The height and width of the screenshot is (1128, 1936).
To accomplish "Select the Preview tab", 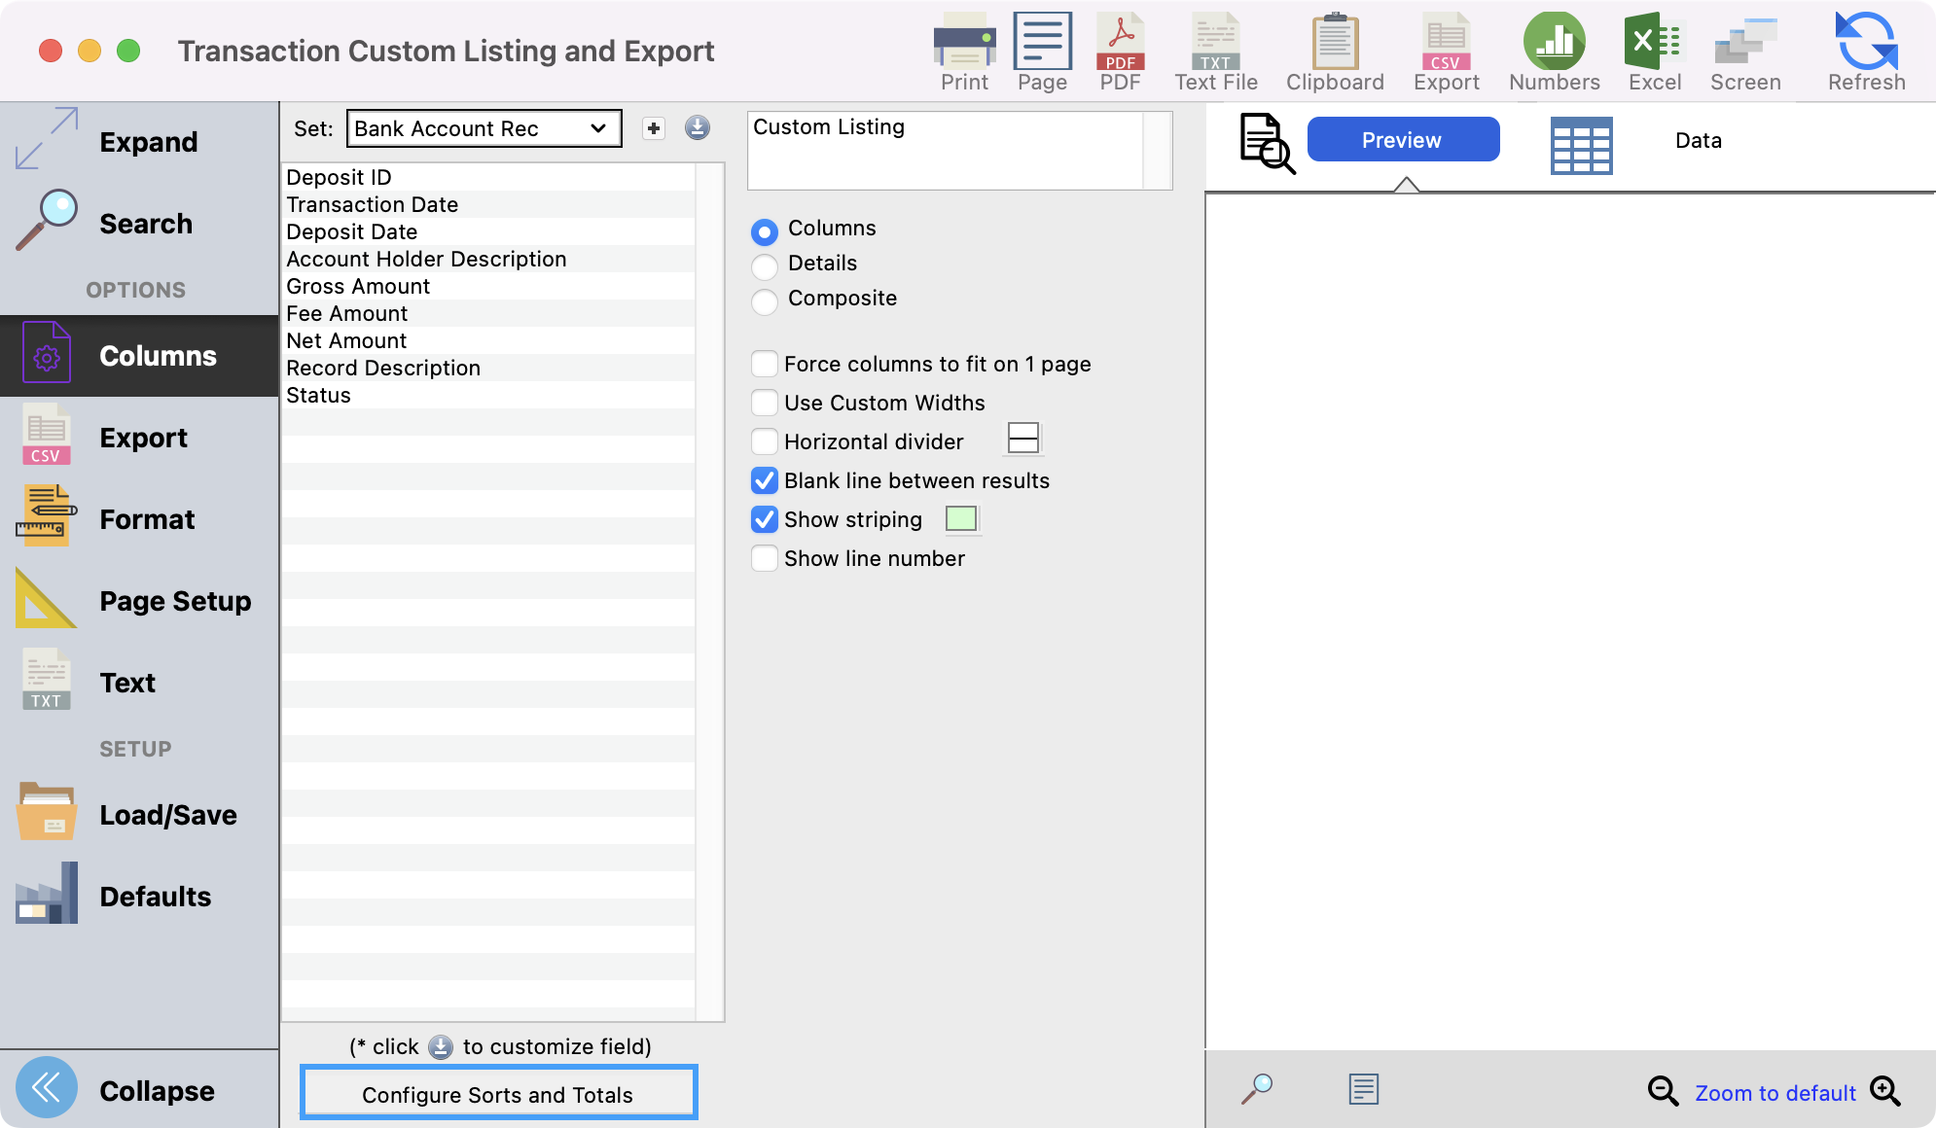I will pos(1403,139).
